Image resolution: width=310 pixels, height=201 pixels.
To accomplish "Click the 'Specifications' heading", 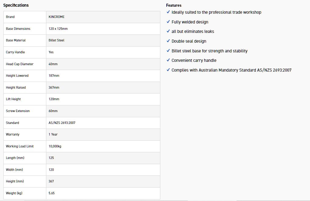I will pos(16,5).
